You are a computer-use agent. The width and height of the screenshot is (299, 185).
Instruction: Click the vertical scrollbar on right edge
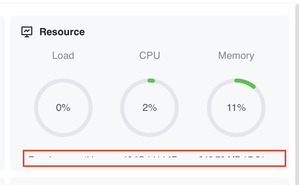(297, 95)
